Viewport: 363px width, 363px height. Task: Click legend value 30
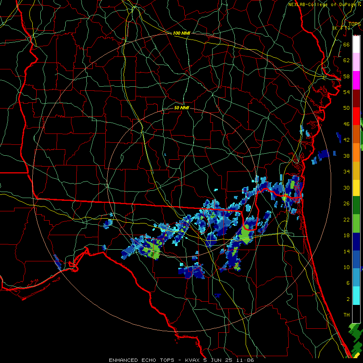(x=346, y=188)
